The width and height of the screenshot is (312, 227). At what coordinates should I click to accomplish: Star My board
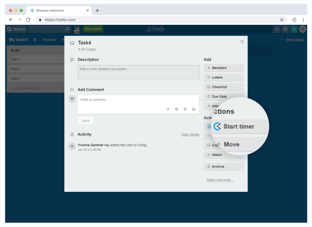(35, 40)
